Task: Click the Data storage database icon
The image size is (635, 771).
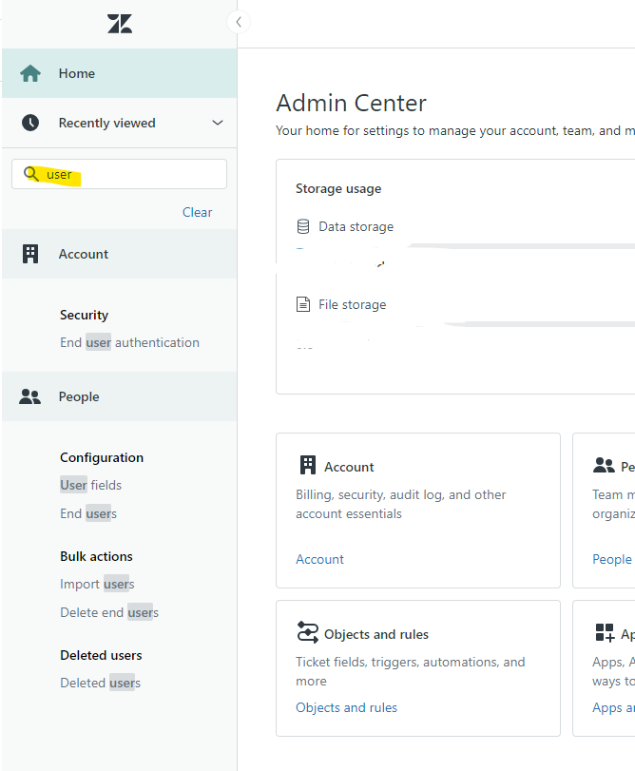Action: coord(303,226)
